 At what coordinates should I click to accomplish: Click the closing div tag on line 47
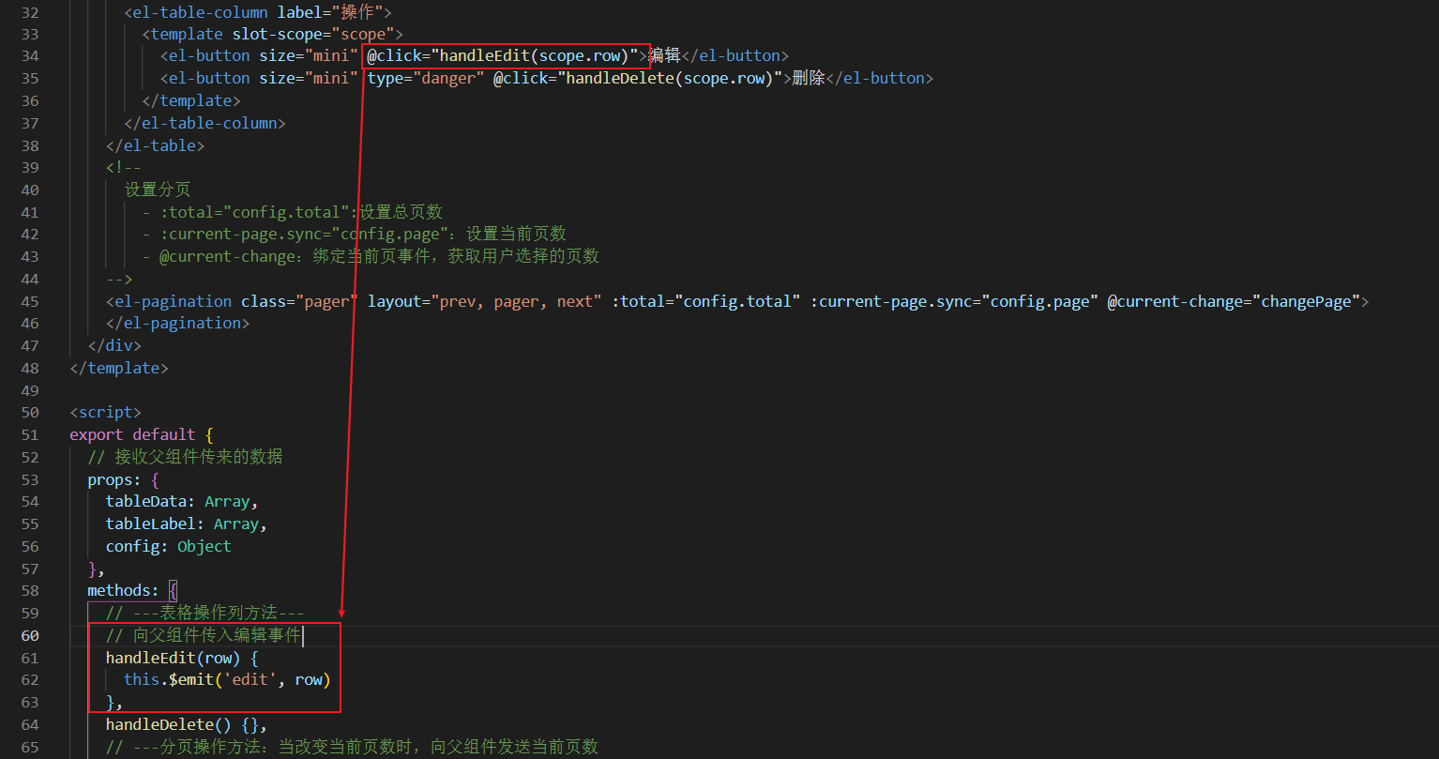tap(114, 346)
